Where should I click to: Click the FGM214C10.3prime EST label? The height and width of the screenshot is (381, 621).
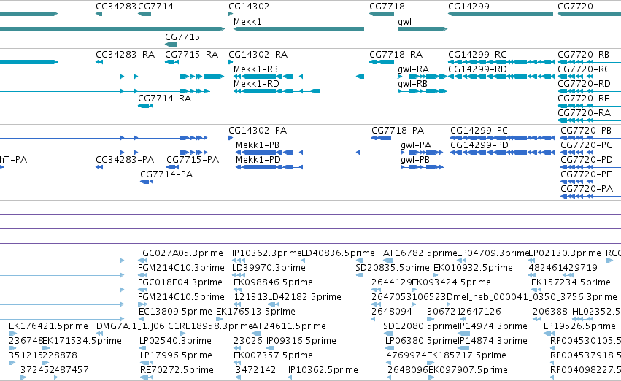pos(181,268)
